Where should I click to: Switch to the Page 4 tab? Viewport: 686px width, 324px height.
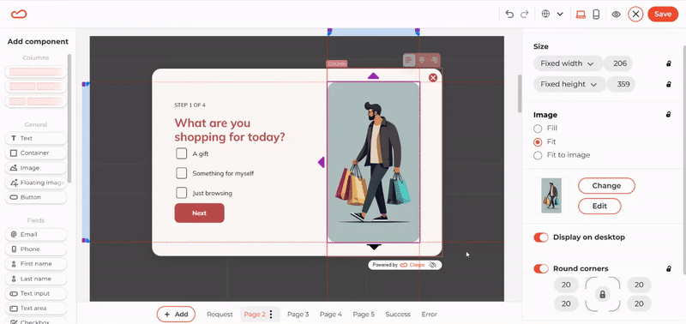(x=331, y=315)
